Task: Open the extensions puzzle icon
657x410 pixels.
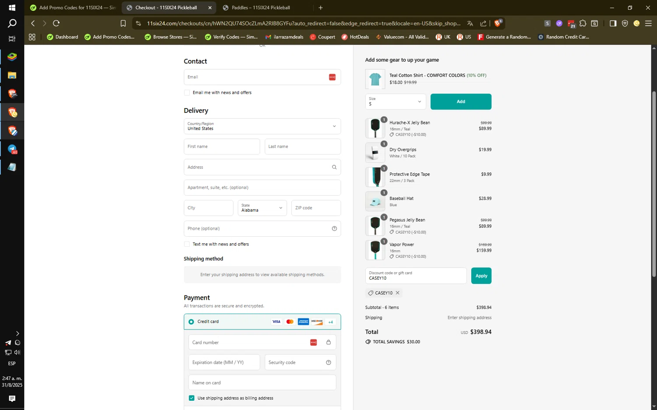Action: [583, 23]
